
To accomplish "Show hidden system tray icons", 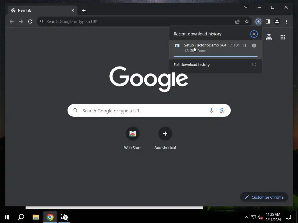I will click(x=246, y=217).
